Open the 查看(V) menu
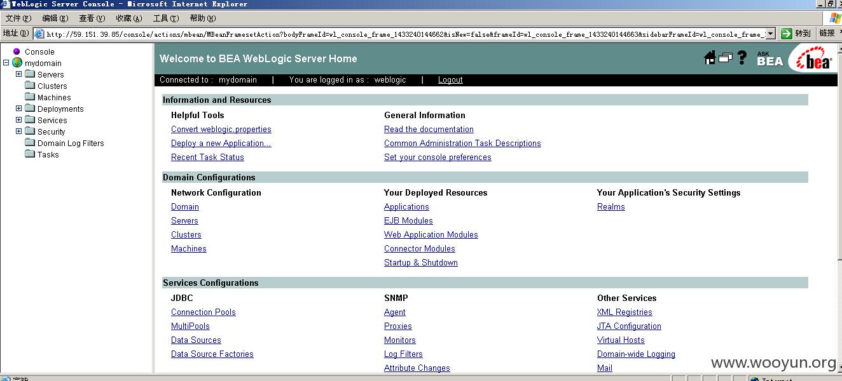Screen dimensions: 842x381 click(92, 18)
